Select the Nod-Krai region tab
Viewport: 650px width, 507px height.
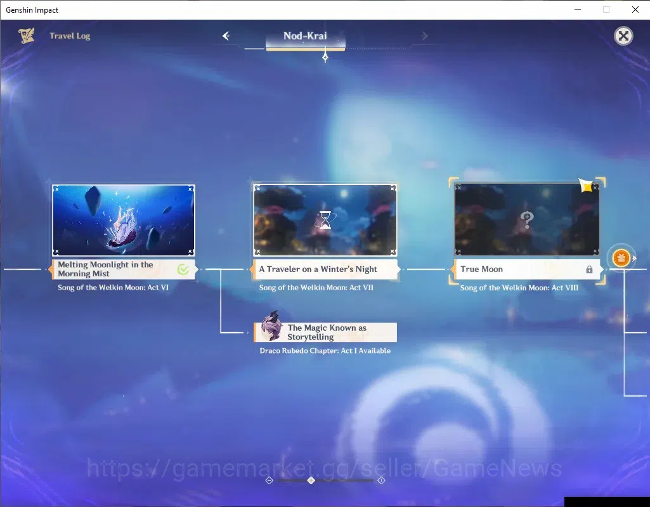click(305, 36)
